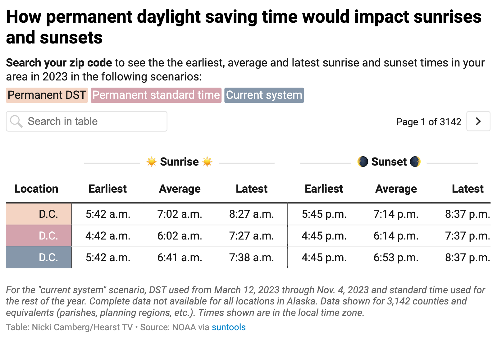Sort by Sunset Latest column header
This screenshot has height=338, width=497.
[x=467, y=189]
